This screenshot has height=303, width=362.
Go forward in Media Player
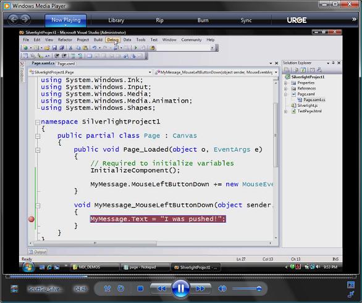tap(25, 20)
